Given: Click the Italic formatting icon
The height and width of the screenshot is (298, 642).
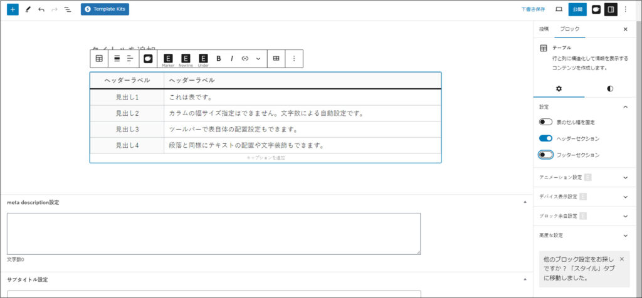Looking at the screenshot, I should tap(232, 58).
